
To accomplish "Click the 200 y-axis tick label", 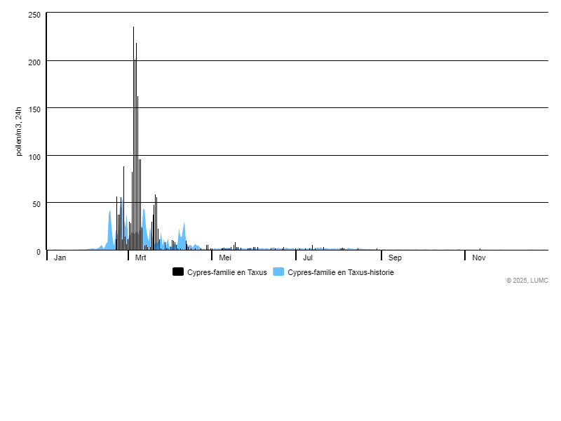I will point(34,62).
